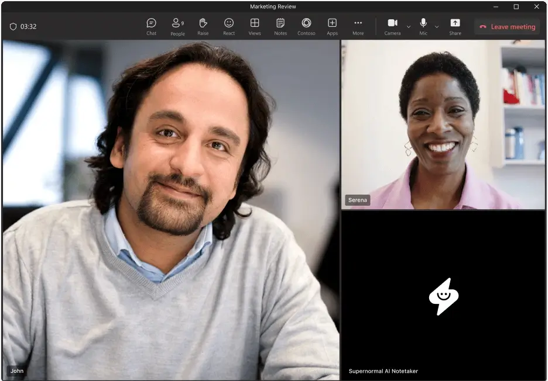
Task: Mute the Mic
Action: [x=423, y=26]
